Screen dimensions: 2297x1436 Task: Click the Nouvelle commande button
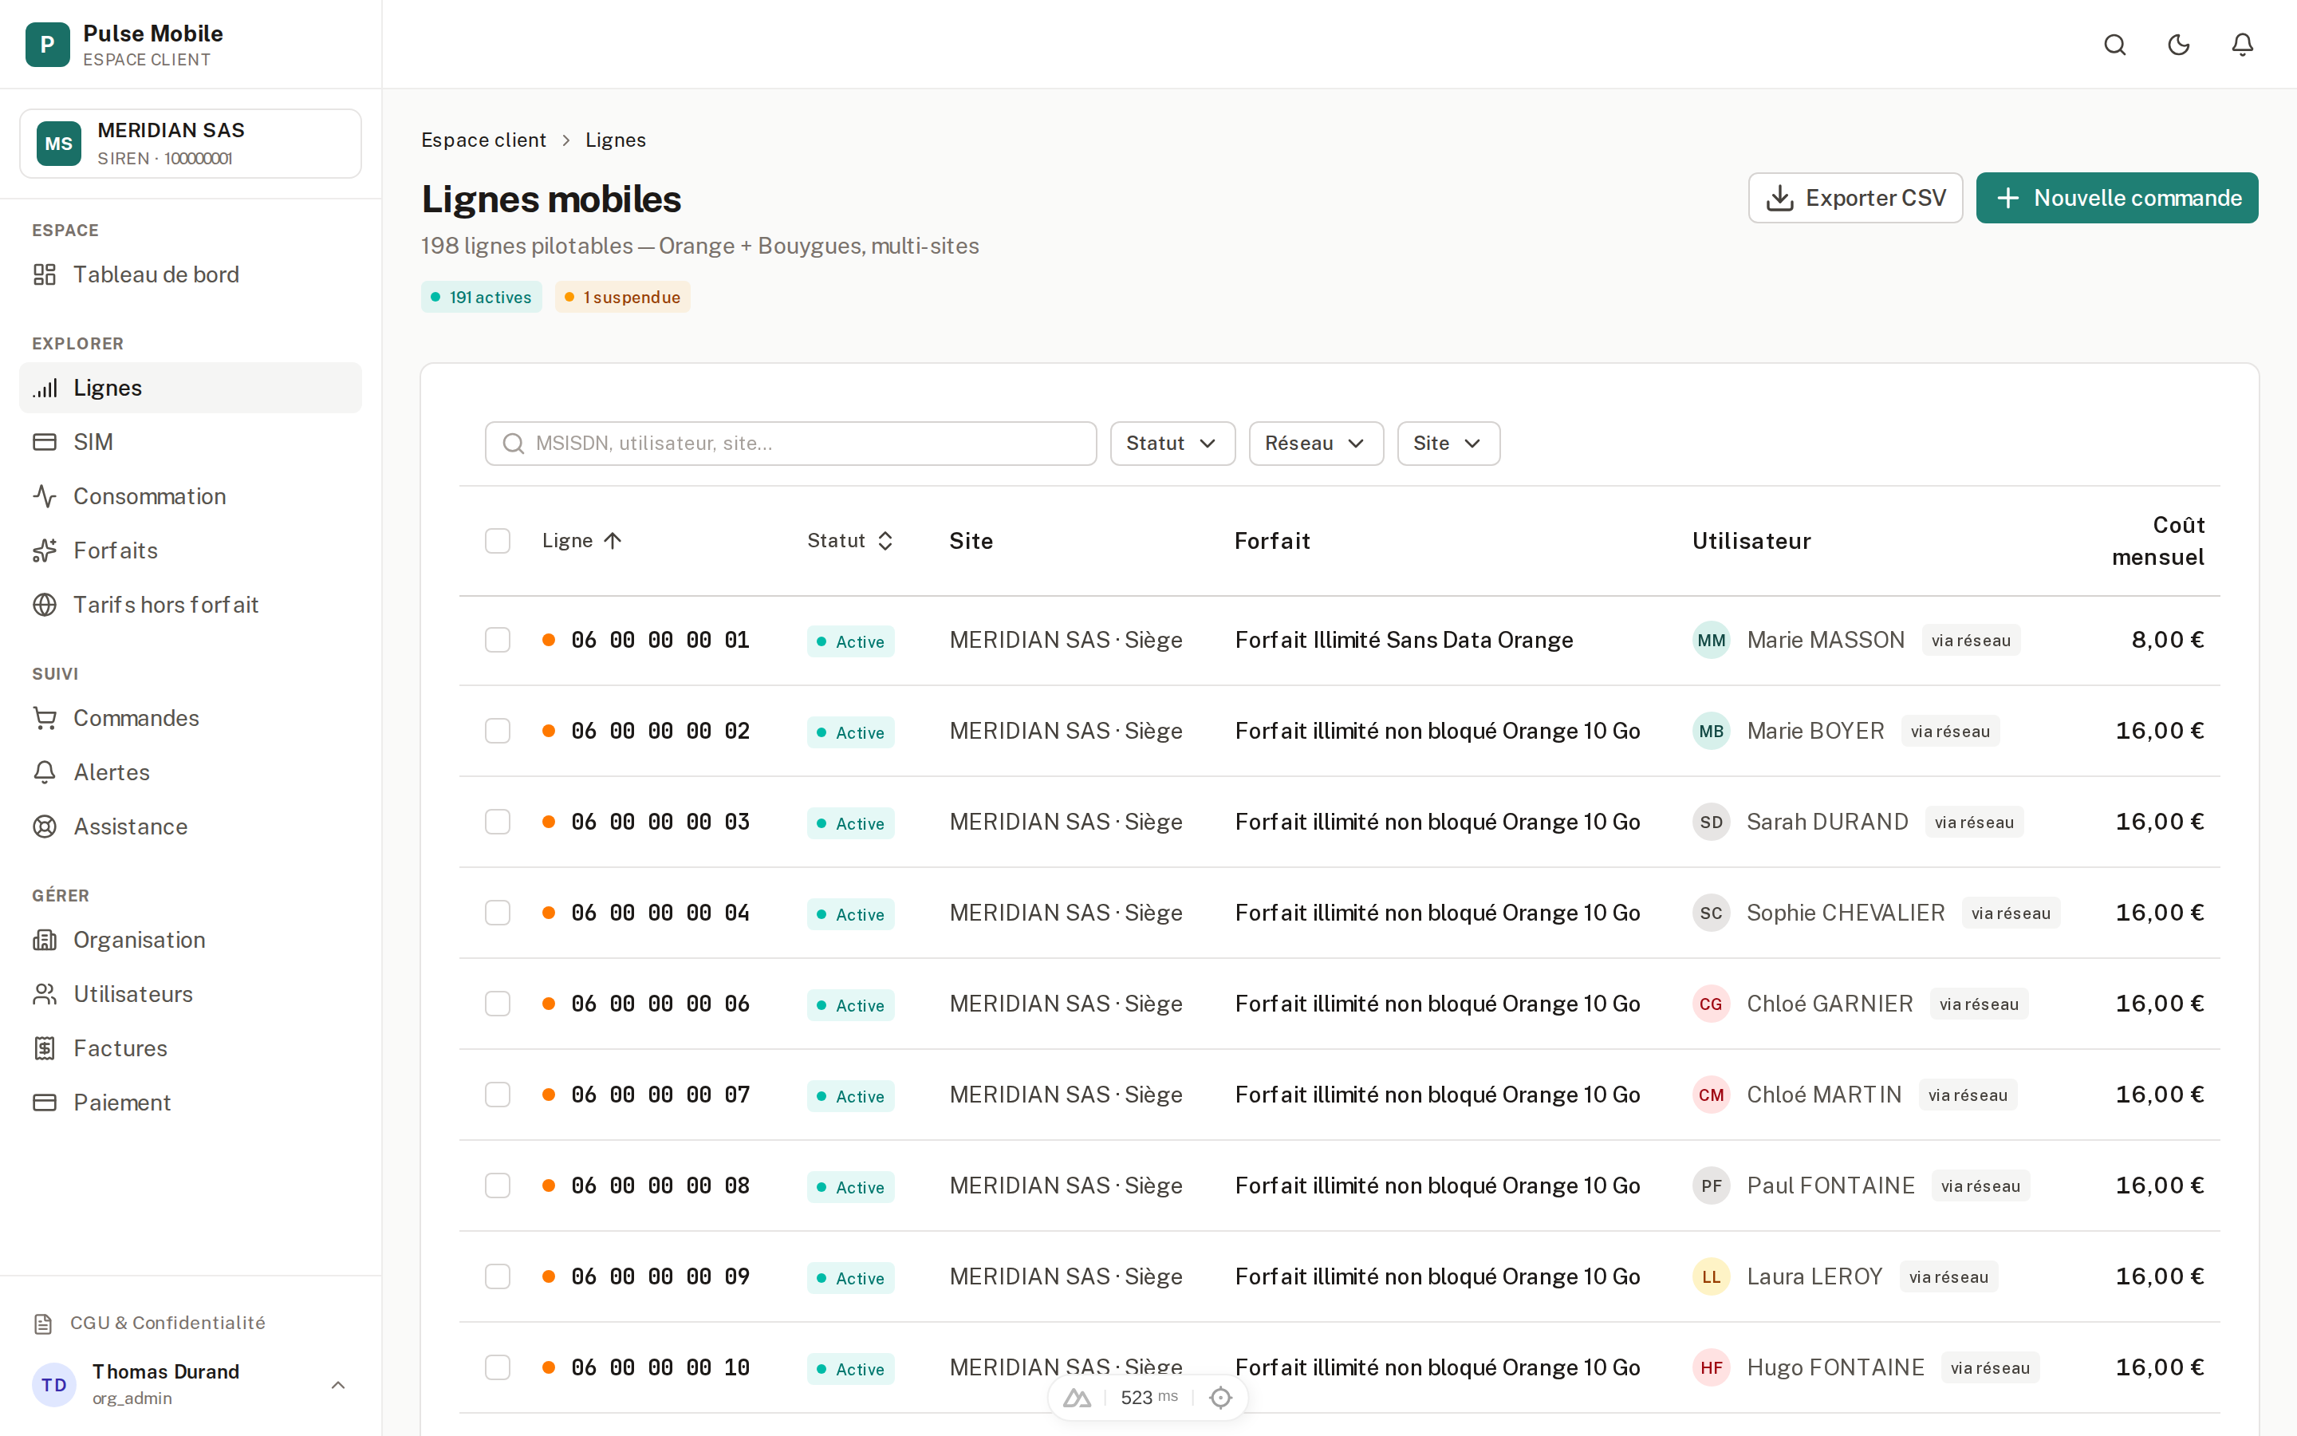pos(2117,198)
